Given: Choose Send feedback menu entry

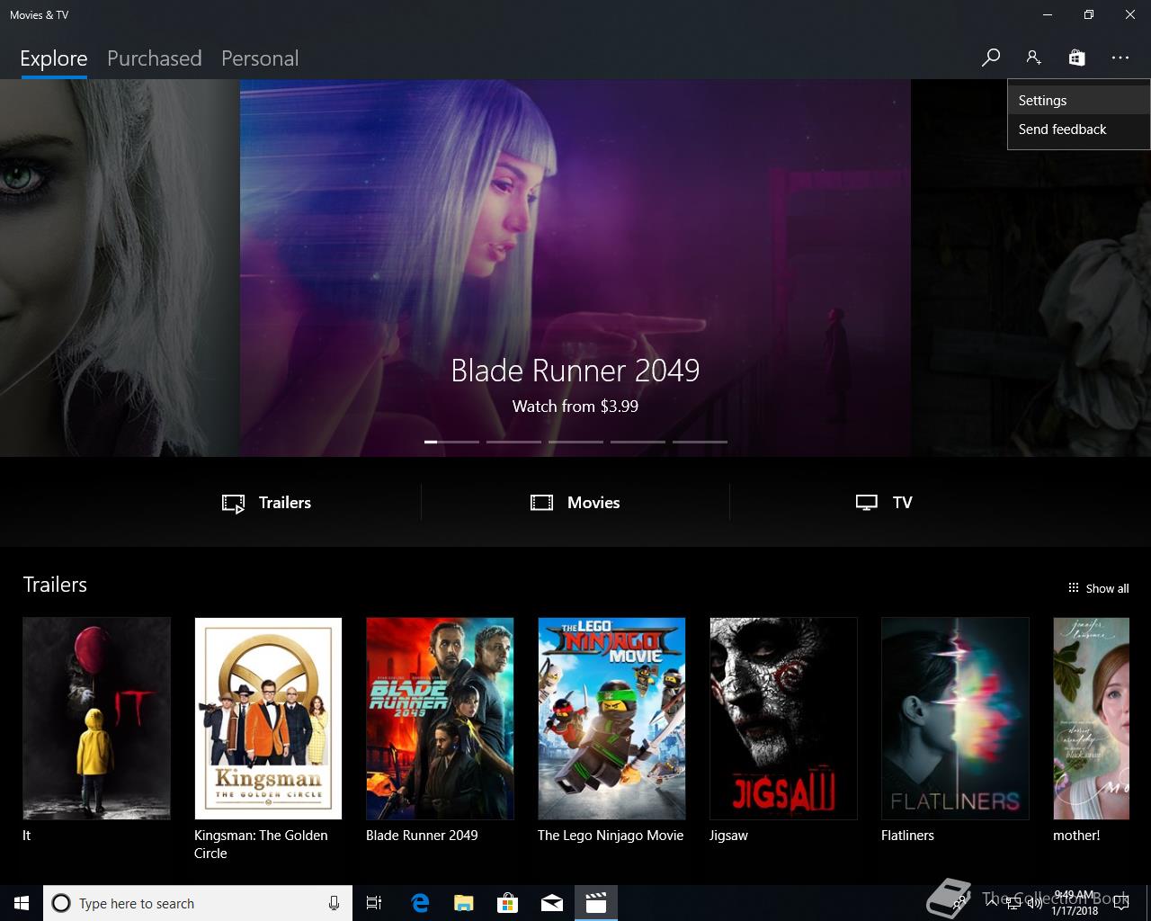Looking at the screenshot, I should click(1078, 130).
